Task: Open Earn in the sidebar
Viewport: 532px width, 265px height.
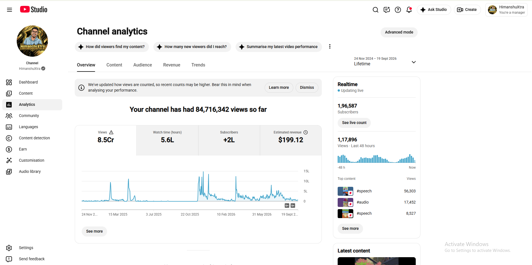Action: [32, 149]
